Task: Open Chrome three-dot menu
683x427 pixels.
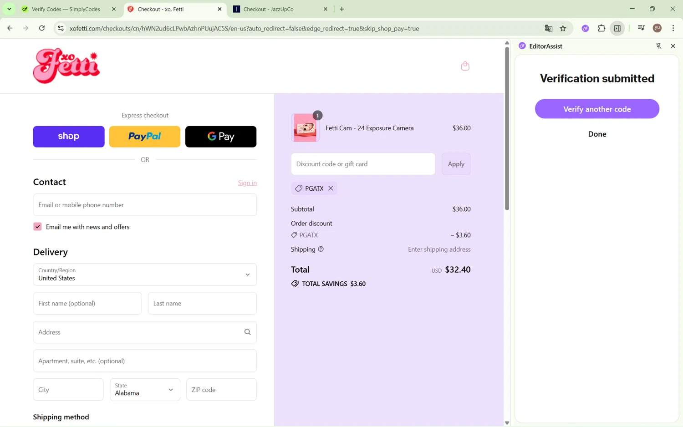Action: (673, 28)
